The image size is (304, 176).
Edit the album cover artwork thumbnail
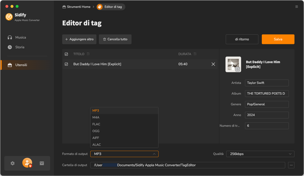(233, 64)
